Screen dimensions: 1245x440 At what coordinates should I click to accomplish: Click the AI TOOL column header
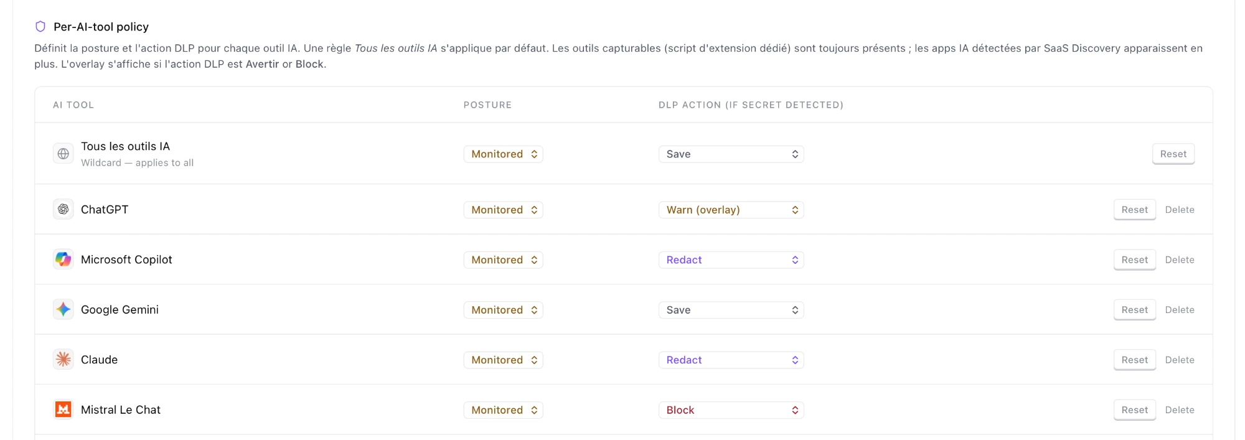[73, 105]
